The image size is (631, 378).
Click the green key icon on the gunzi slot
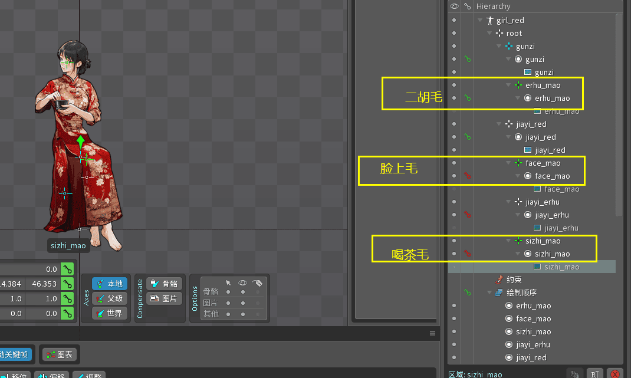pos(467,59)
